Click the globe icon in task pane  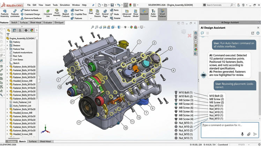196,37
